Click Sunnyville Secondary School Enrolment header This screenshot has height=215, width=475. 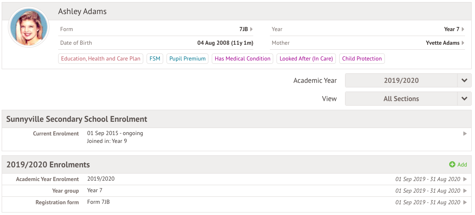point(77,119)
